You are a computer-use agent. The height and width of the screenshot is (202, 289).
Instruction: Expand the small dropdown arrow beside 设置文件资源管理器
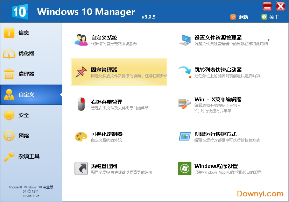[268, 40]
